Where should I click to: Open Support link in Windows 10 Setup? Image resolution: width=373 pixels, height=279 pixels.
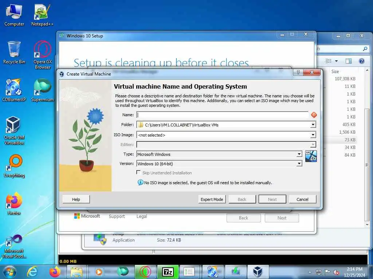click(x=117, y=217)
